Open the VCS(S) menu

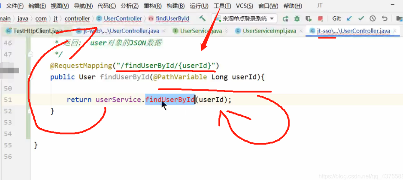(244, 6)
